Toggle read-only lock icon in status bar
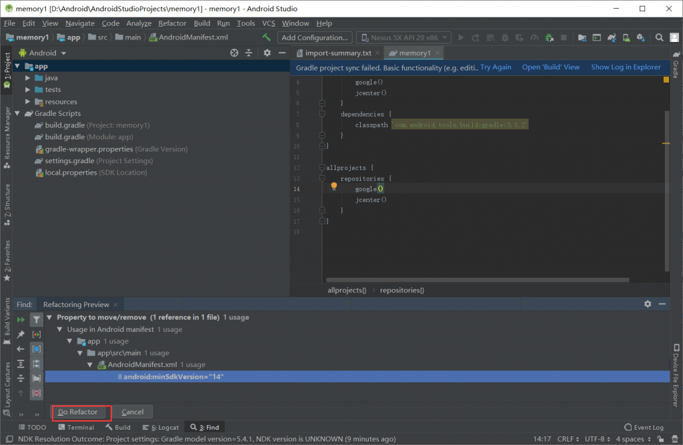Viewport: 683px width, 445px height. click(661, 439)
